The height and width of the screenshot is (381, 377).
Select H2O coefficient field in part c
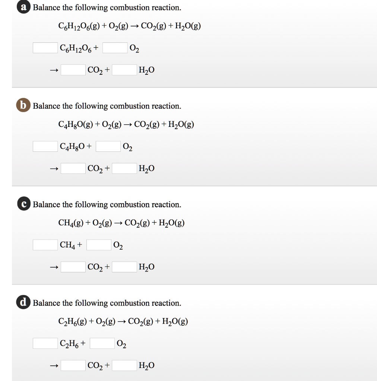pyautogui.click(x=124, y=267)
